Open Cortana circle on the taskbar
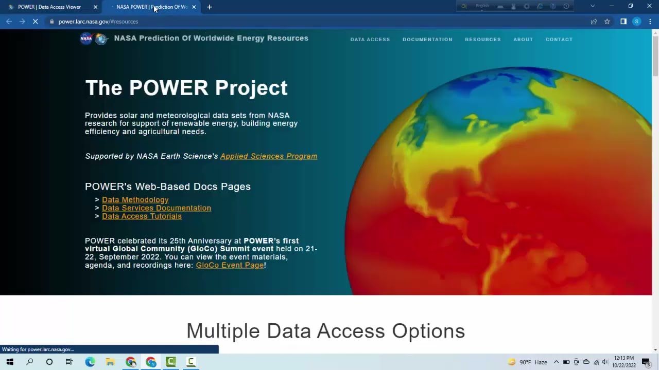The height and width of the screenshot is (370, 659). (49, 362)
